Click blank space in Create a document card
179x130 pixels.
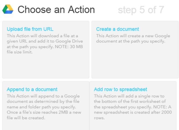click(135, 61)
